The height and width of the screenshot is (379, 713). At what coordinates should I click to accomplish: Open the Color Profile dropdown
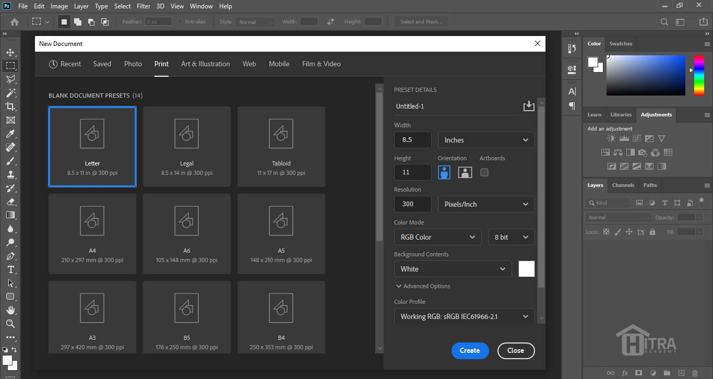465,316
